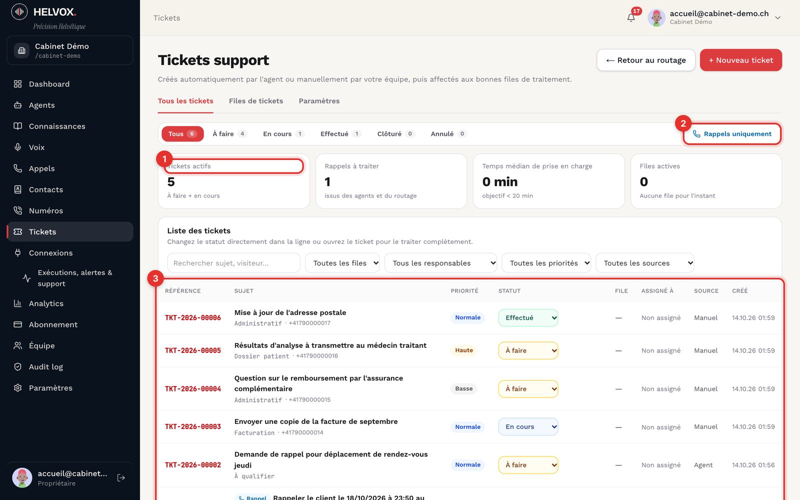The image size is (800, 500).
Task: Filter tickets by Annulé status
Action: point(448,134)
